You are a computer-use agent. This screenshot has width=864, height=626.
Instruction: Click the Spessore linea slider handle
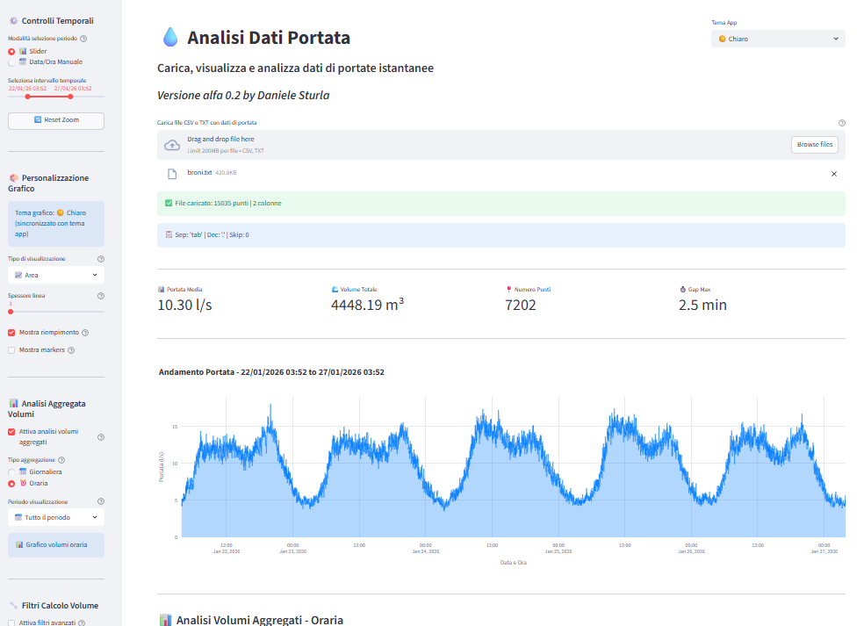point(11,312)
